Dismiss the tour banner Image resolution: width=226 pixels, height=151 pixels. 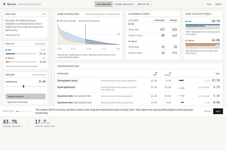coord(207,111)
